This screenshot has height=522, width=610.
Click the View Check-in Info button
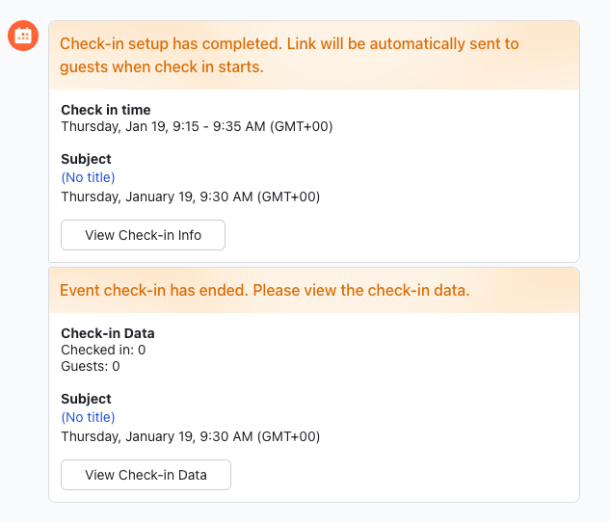click(143, 235)
